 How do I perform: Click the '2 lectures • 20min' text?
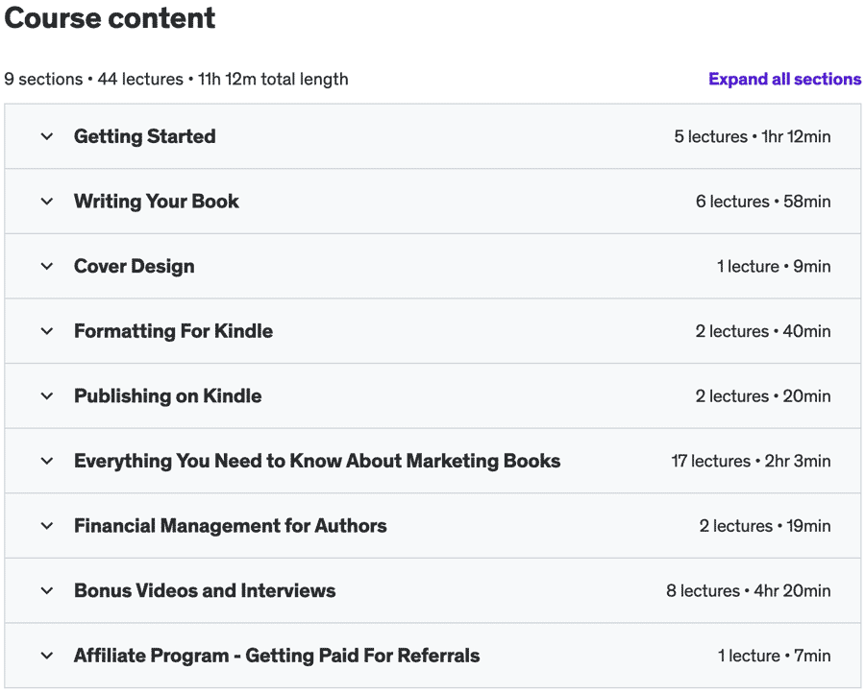click(763, 396)
